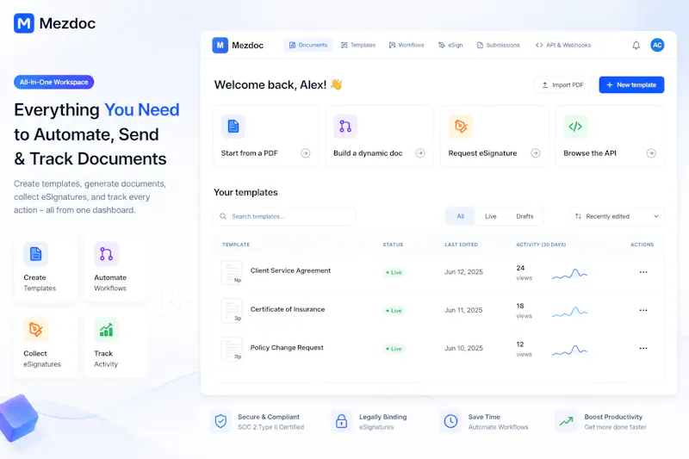The width and height of the screenshot is (689, 459).
Task: Click the Boost Productivity trend icon
Action: coord(567,422)
